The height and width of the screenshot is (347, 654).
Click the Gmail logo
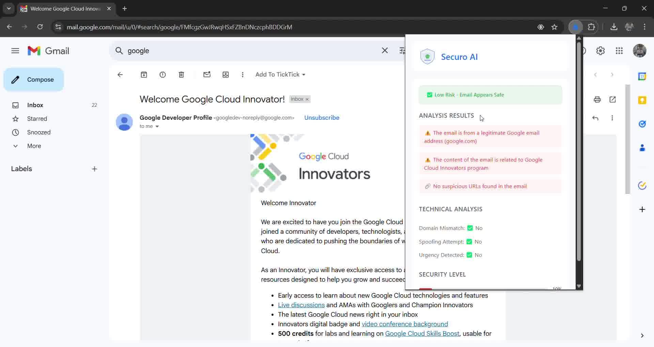[48, 51]
